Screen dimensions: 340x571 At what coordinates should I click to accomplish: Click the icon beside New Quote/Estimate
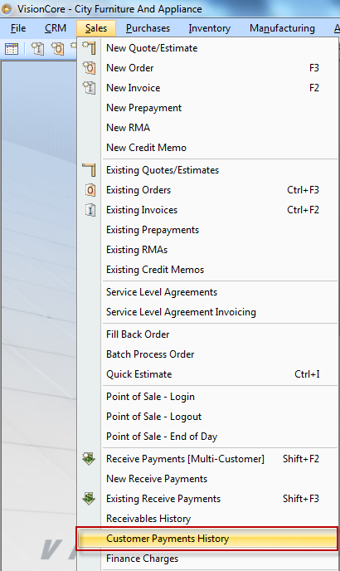[x=90, y=48]
